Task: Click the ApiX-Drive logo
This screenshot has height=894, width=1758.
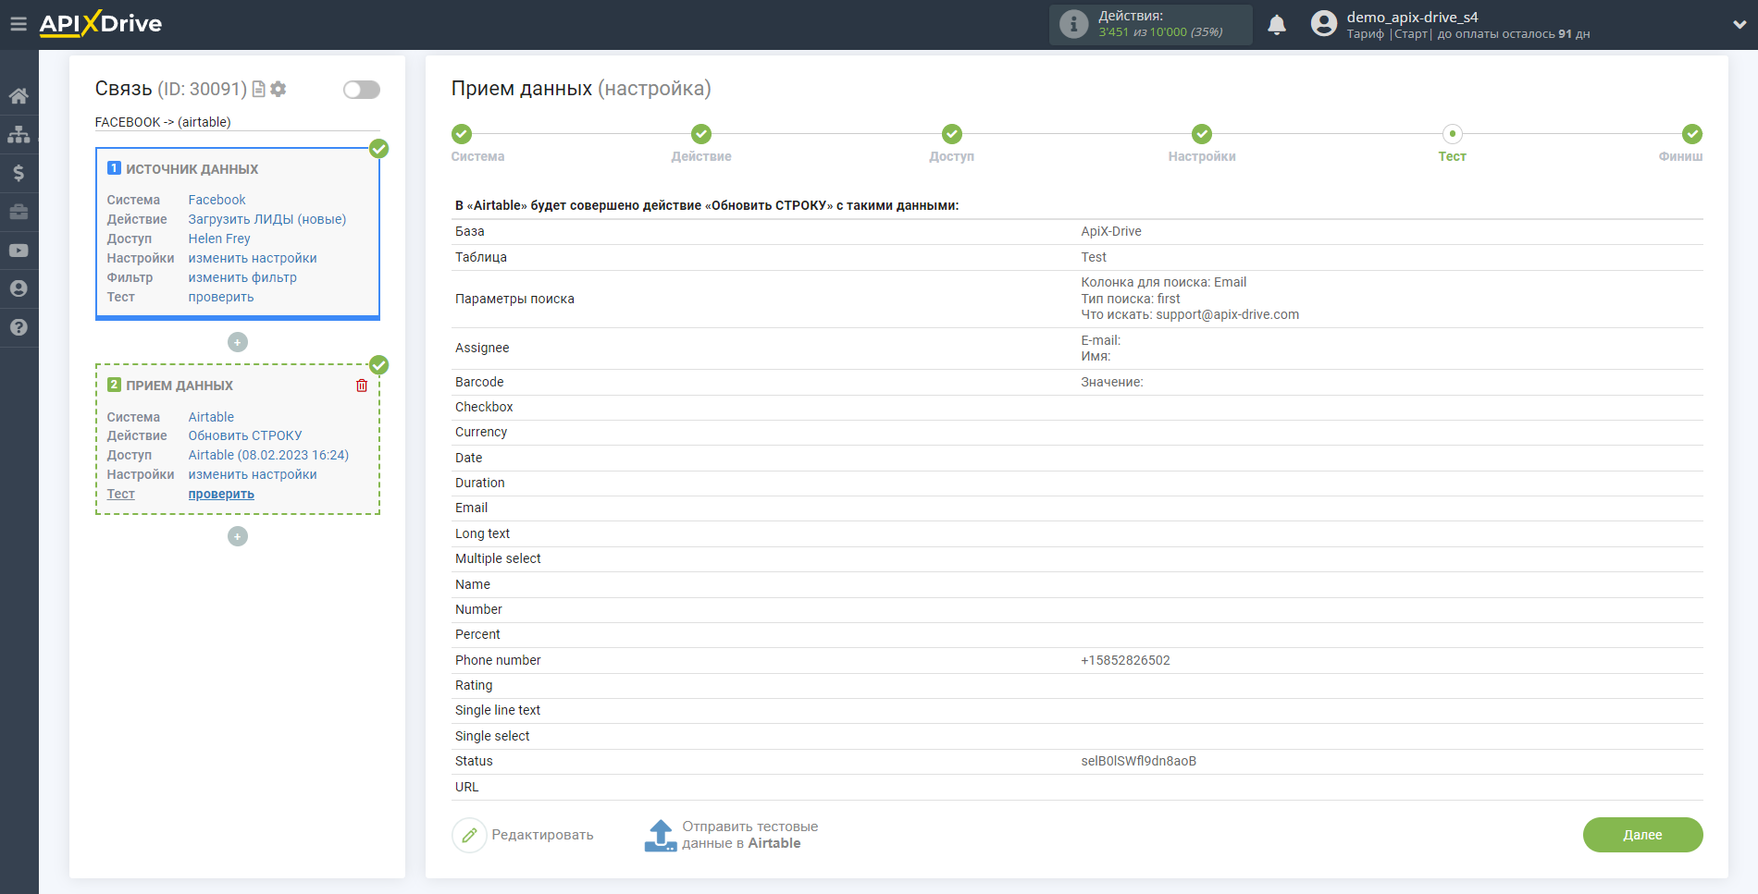Action: tap(100, 24)
